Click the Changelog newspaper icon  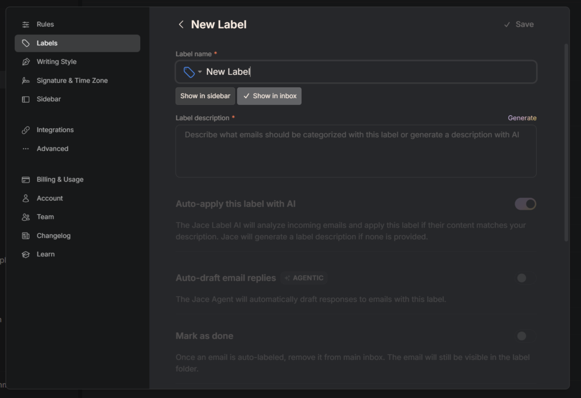[26, 236]
